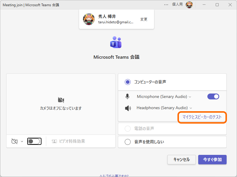Select 電話の音声 radio button

pos(128,129)
